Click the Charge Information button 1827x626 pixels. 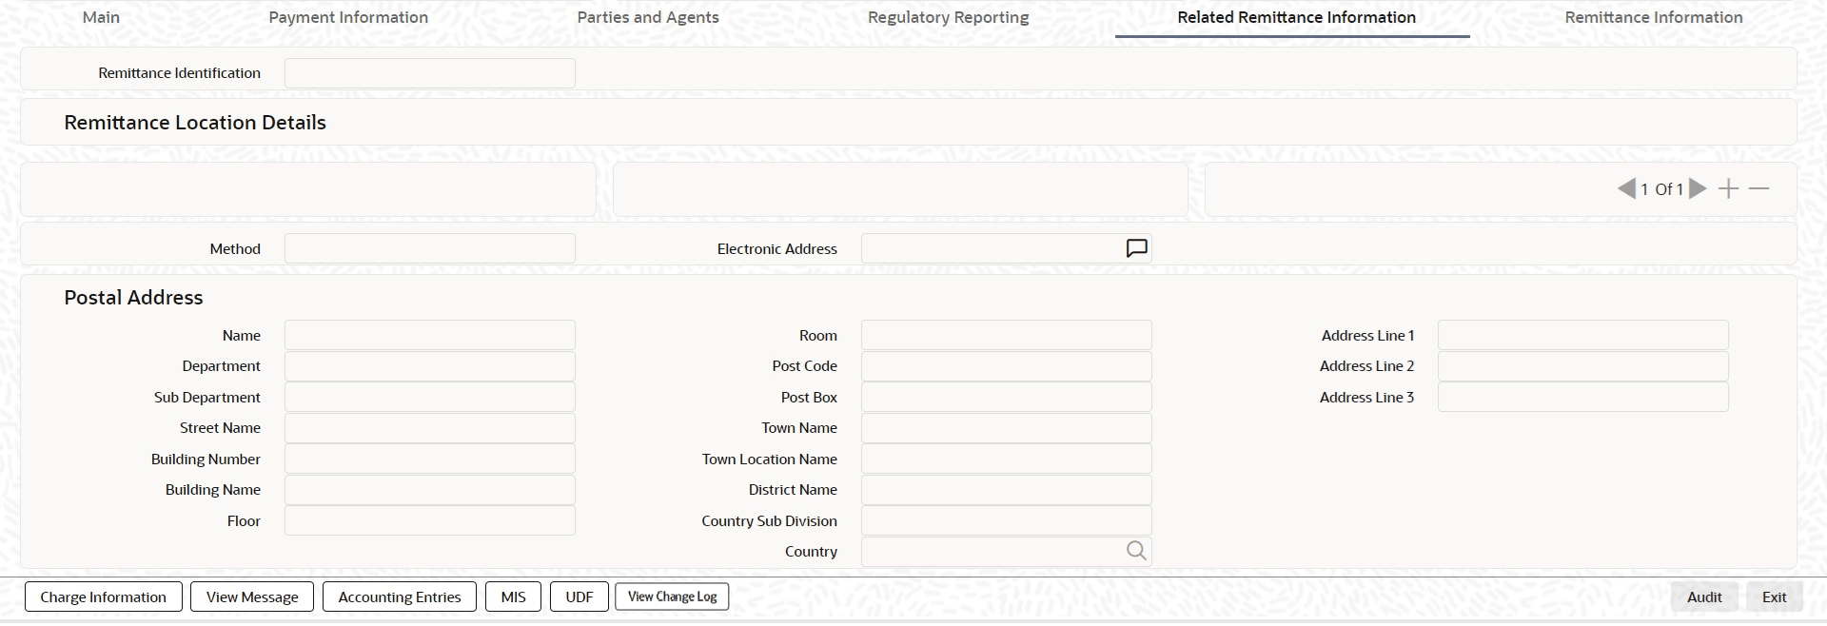click(x=103, y=597)
